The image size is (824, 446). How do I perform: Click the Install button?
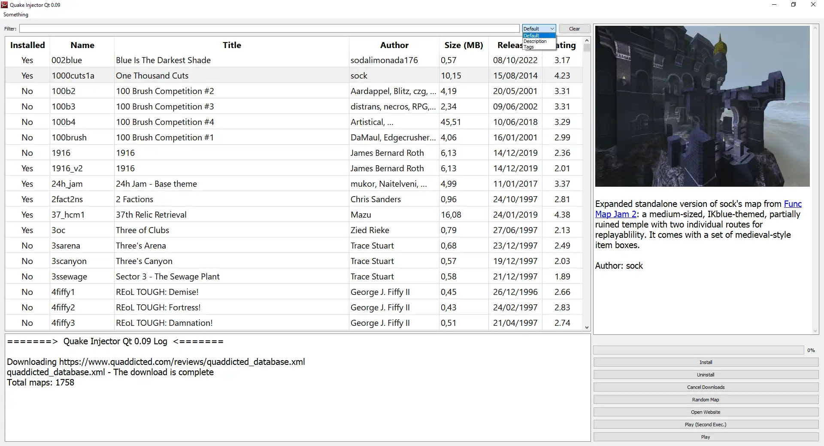pos(706,362)
